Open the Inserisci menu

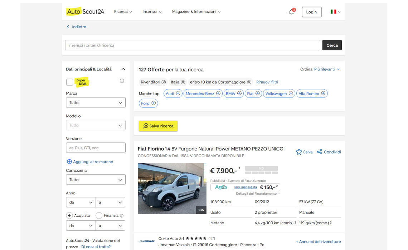(x=152, y=12)
